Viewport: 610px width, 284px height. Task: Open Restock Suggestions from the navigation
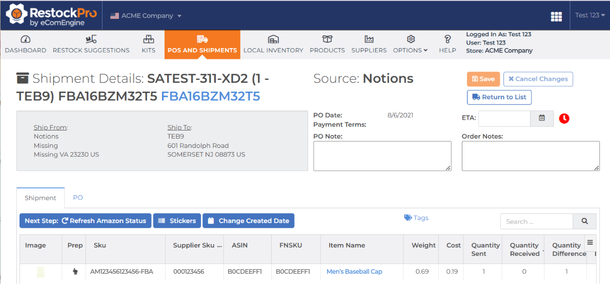click(91, 45)
